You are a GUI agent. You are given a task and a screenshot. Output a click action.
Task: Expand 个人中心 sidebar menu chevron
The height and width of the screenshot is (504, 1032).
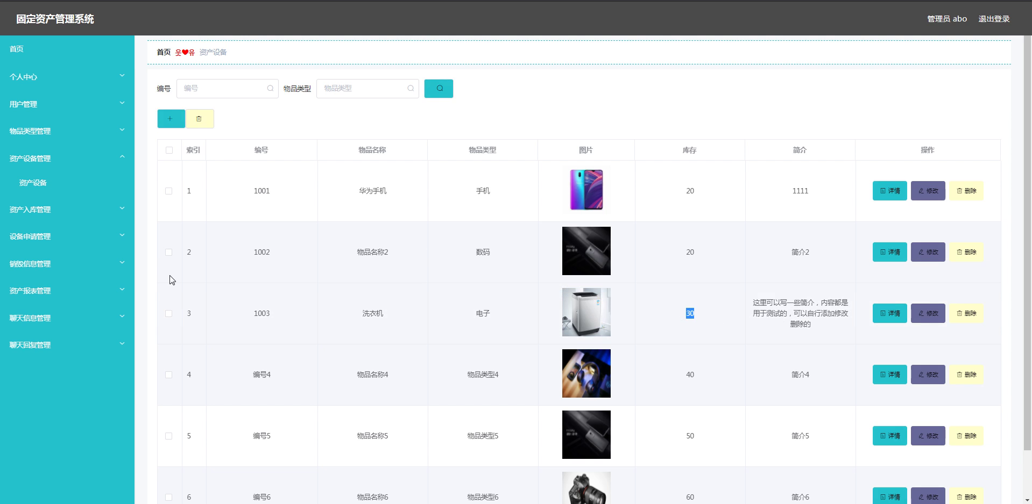122,76
